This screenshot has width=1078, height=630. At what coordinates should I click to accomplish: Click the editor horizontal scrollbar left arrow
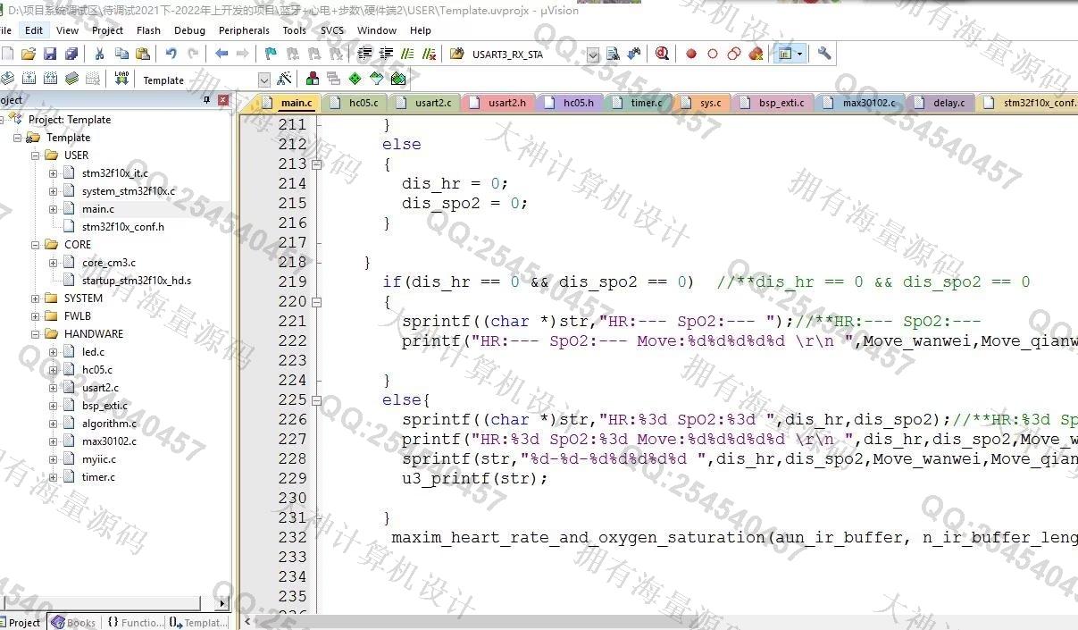pyautogui.click(x=247, y=622)
